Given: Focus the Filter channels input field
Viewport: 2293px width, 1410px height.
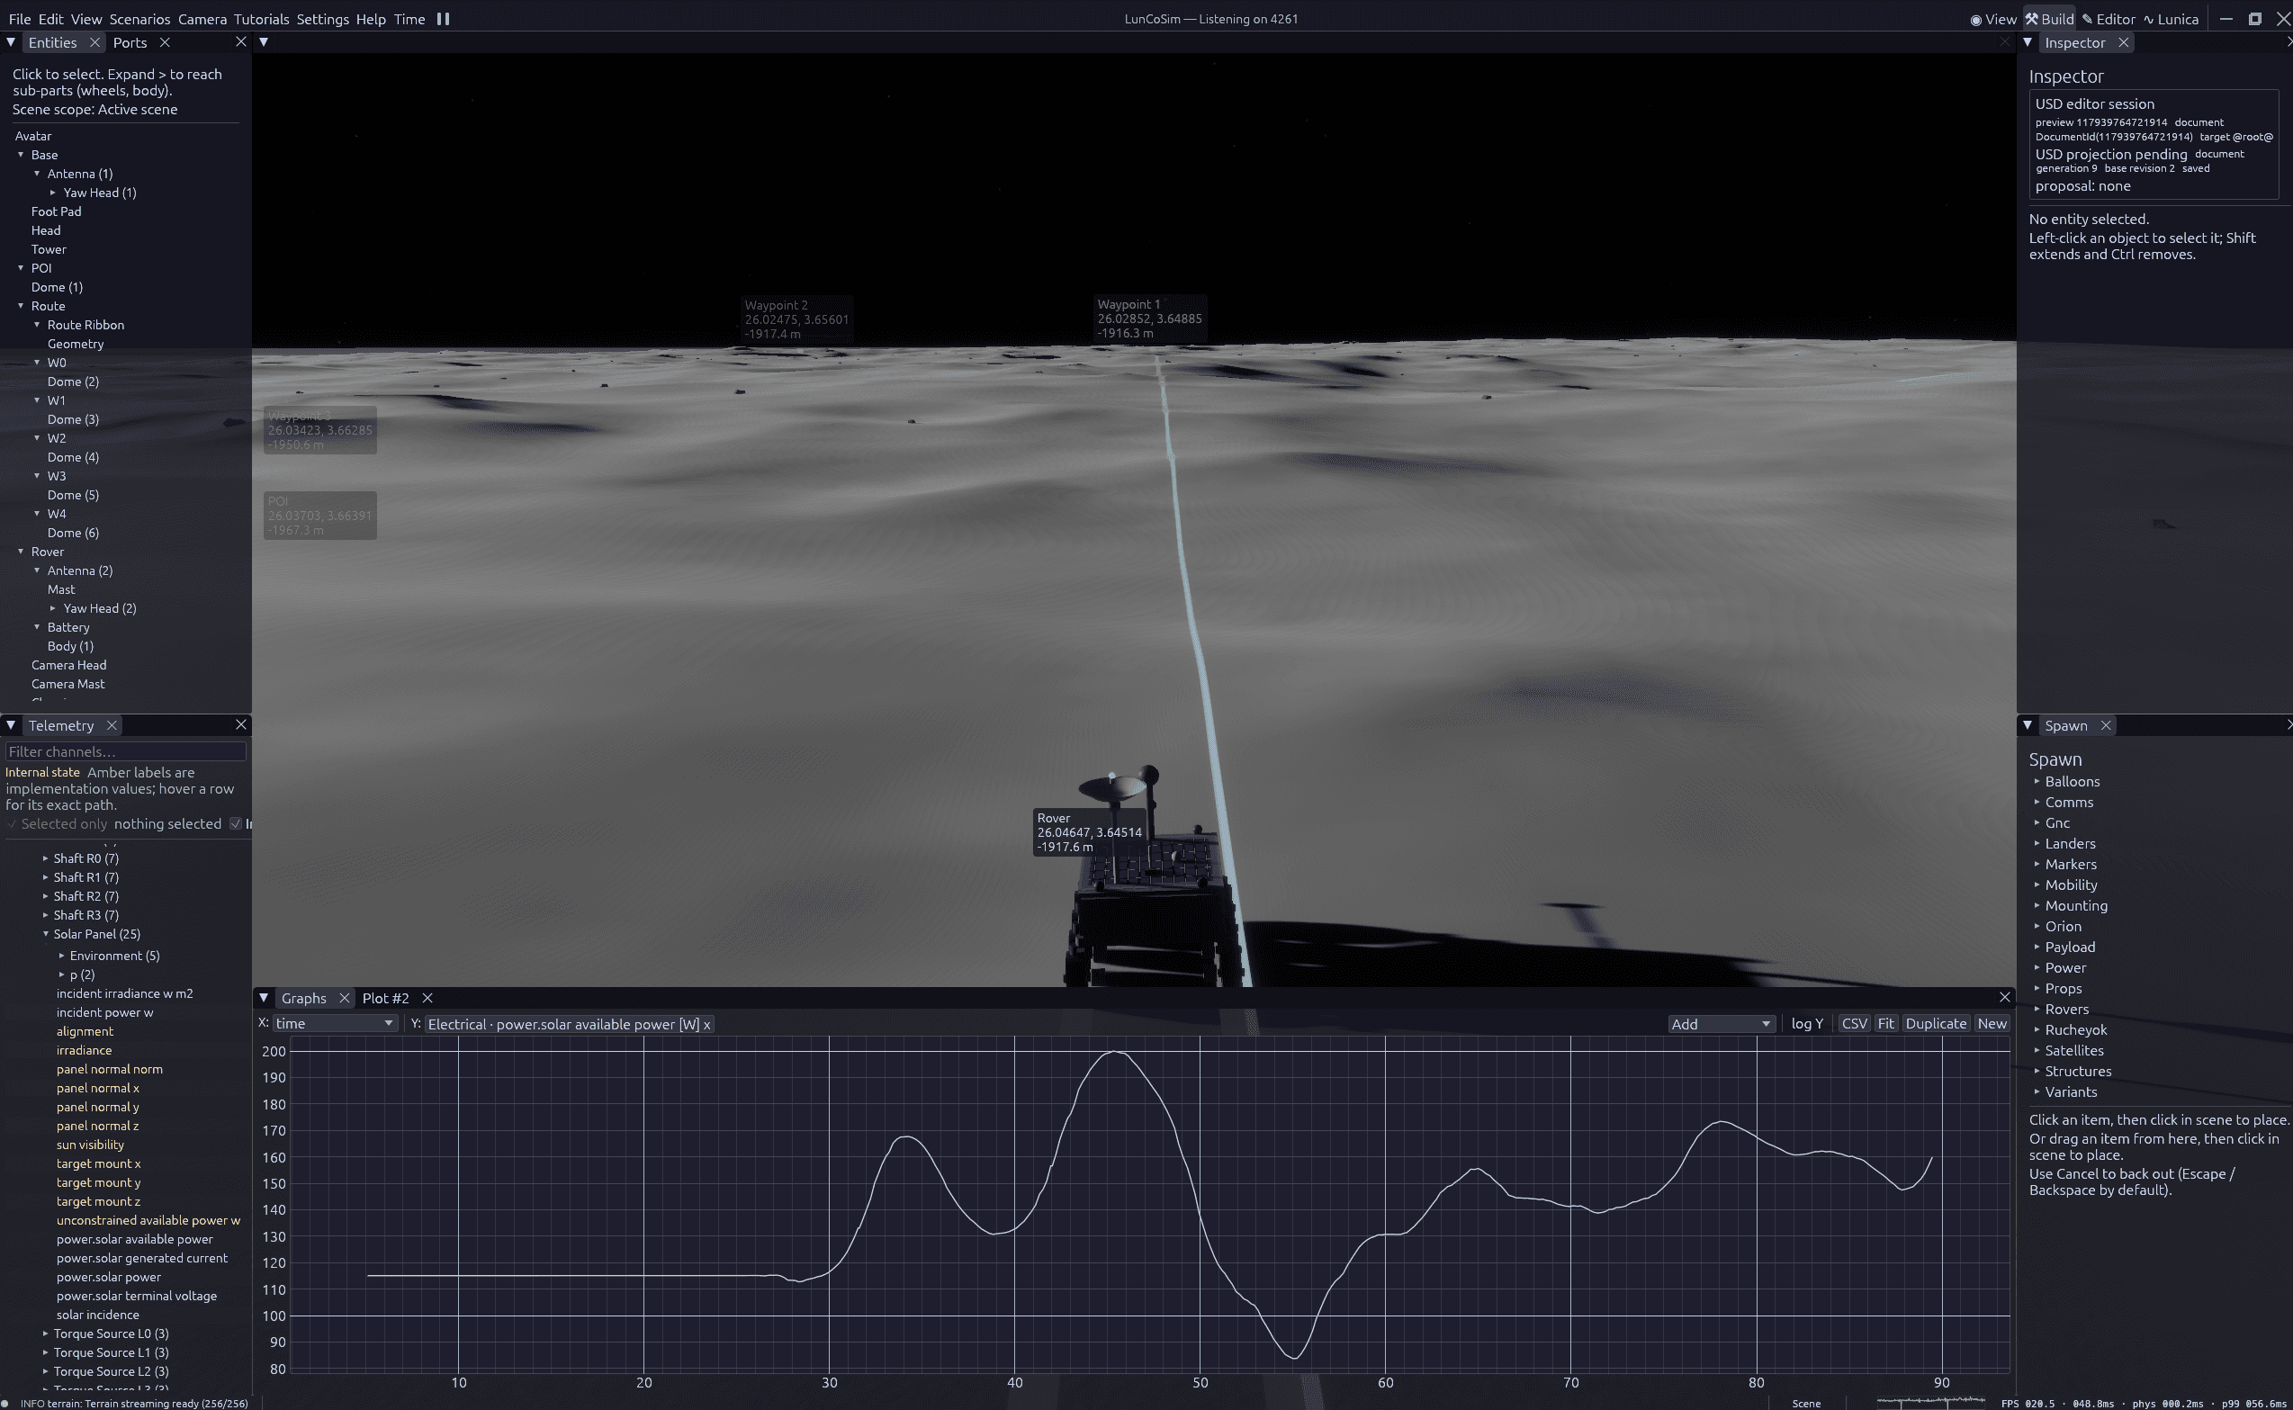Looking at the screenshot, I should [x=125, y=750].
